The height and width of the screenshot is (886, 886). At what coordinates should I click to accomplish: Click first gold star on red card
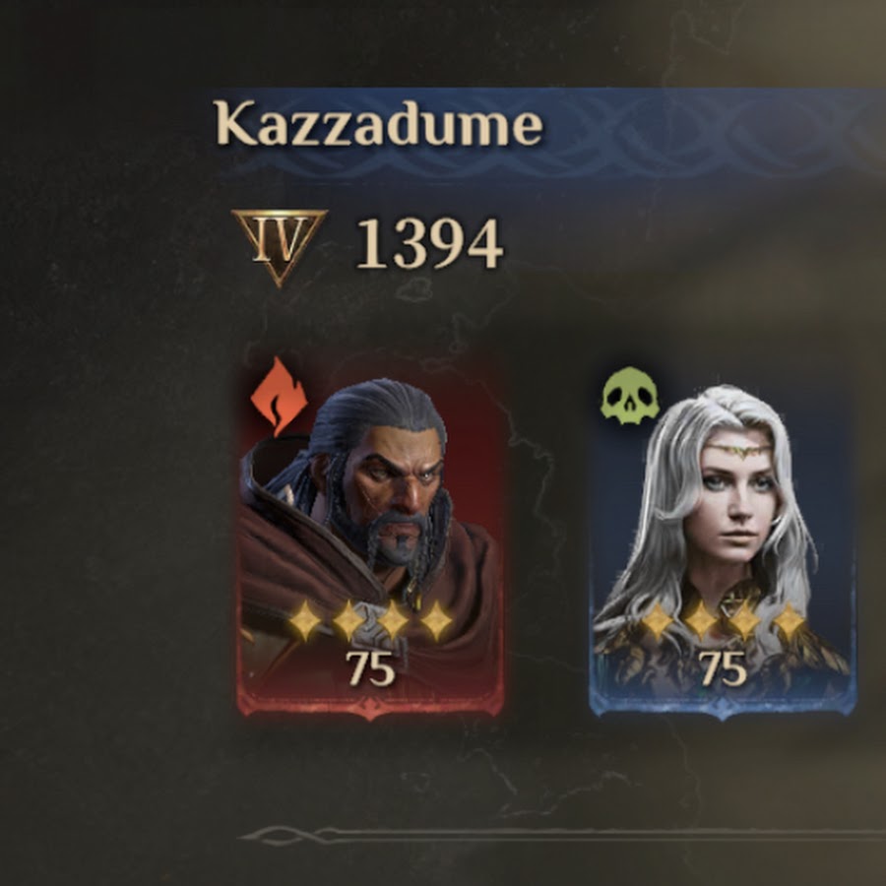pos(304,620)
